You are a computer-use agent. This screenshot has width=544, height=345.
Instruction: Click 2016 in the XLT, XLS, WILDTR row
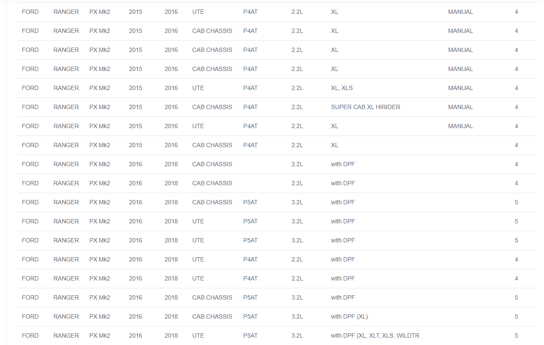click(x=135, y=335)
